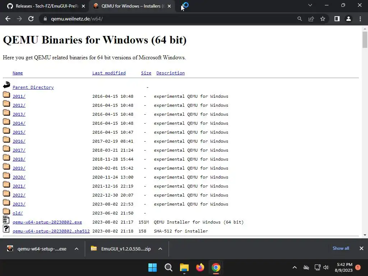Viewport: 368px width, 276px height.
Task: Sort by Last modified column link
Action: click(109, 73)
